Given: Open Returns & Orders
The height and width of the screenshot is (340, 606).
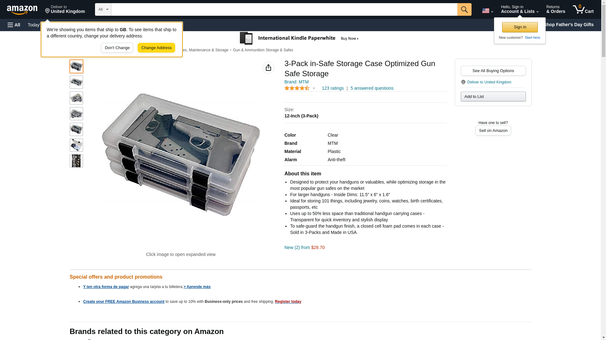Looking at the screenshot, I should coord(555,9).
